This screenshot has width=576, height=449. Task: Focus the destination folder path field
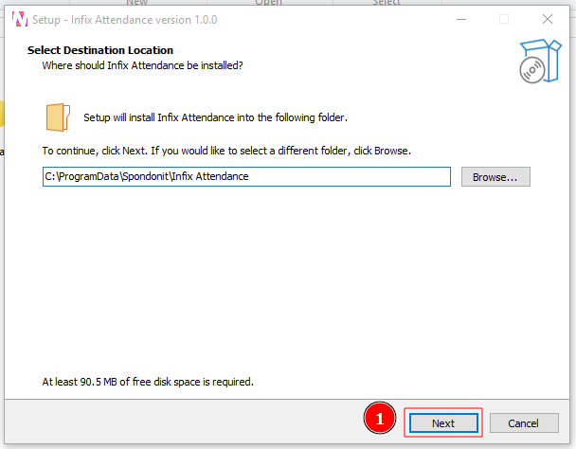pos(246,177)
